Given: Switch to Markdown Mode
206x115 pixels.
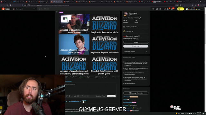Looking at the screenshot, I should (x=100, y=96).
